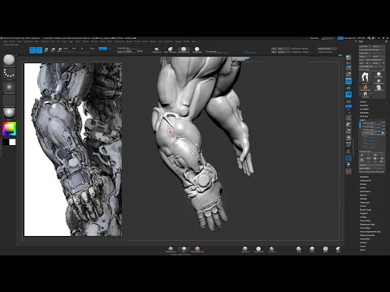Expand the FiberMesh subpalette

coord(364,177)
